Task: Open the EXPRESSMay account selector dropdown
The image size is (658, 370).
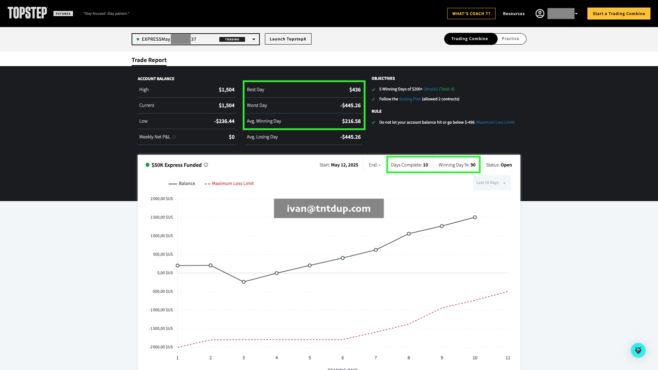Action: tap(195, 39)
